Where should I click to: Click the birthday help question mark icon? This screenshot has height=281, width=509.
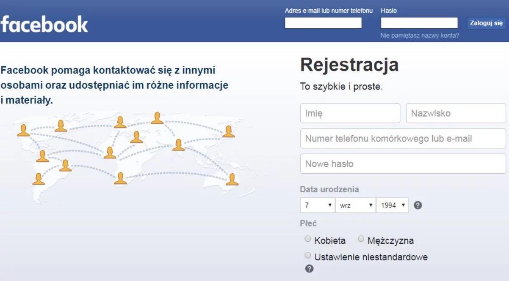click(x=418, y=205)
